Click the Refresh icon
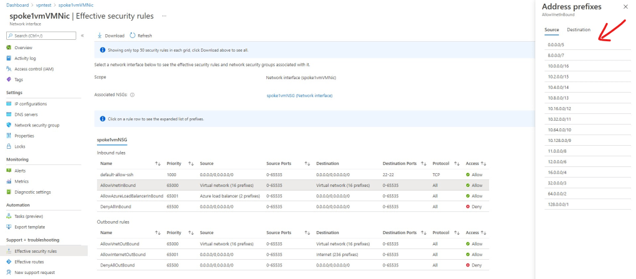 (133, 35)
